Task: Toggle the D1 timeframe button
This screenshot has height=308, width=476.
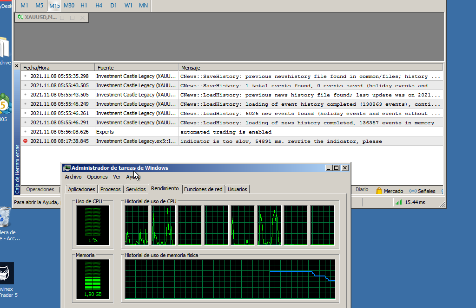Action: coord(113,6)
